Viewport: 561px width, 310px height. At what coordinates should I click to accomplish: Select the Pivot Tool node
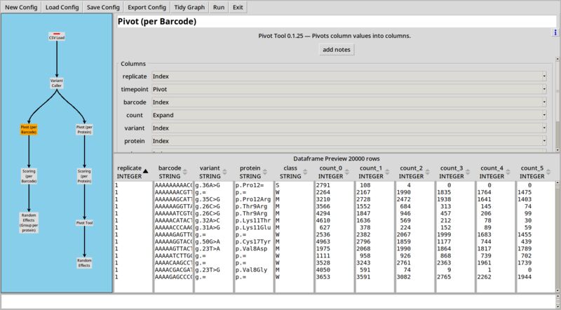pos(84,222)
